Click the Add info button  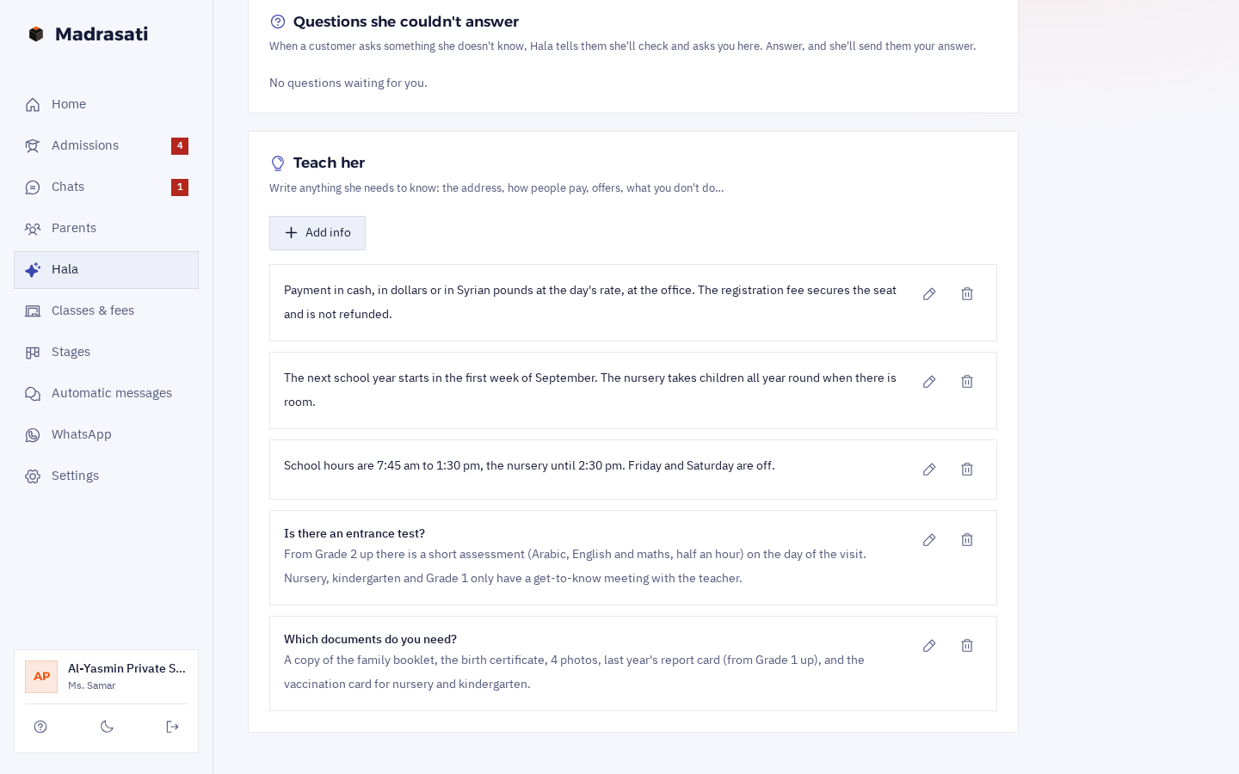pos(317,233)
